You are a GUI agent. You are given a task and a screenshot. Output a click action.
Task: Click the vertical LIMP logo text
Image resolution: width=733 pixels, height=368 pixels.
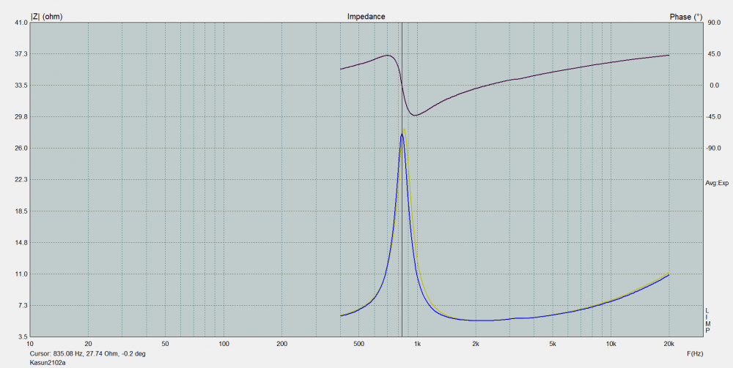click(x=707, y=320)
